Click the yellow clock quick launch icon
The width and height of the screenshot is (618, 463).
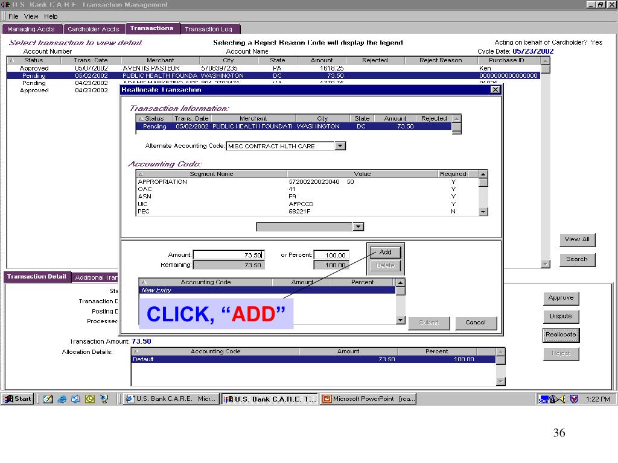pos(90,399)
